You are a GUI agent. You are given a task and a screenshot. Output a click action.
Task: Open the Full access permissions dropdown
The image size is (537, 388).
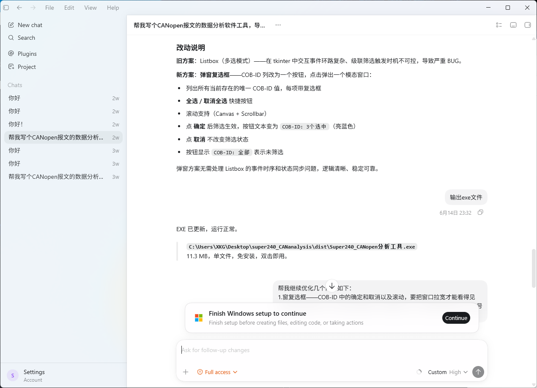pyautogui.click(x=217, y=372)
